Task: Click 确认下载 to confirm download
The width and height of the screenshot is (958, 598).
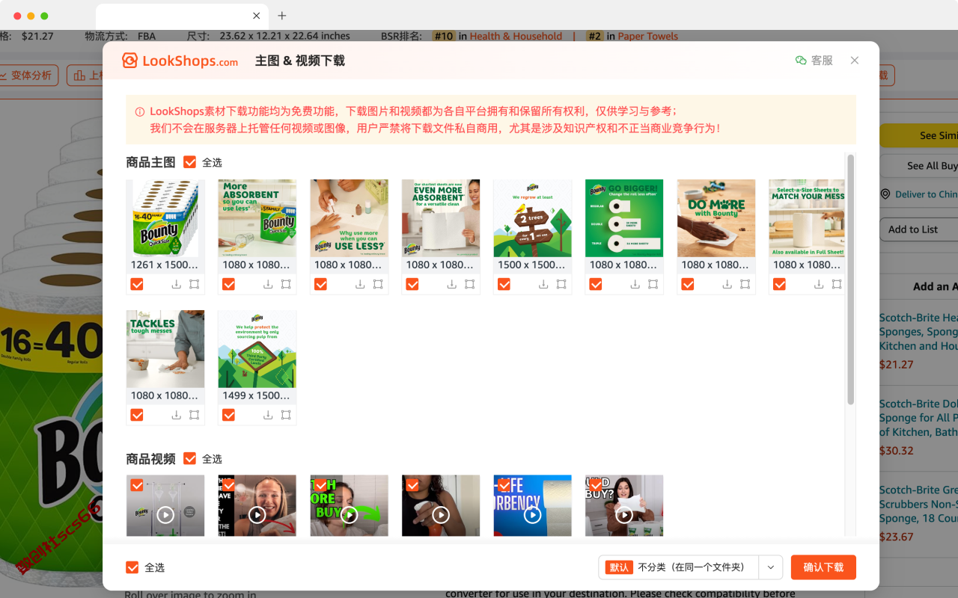Action: (823, 567)
